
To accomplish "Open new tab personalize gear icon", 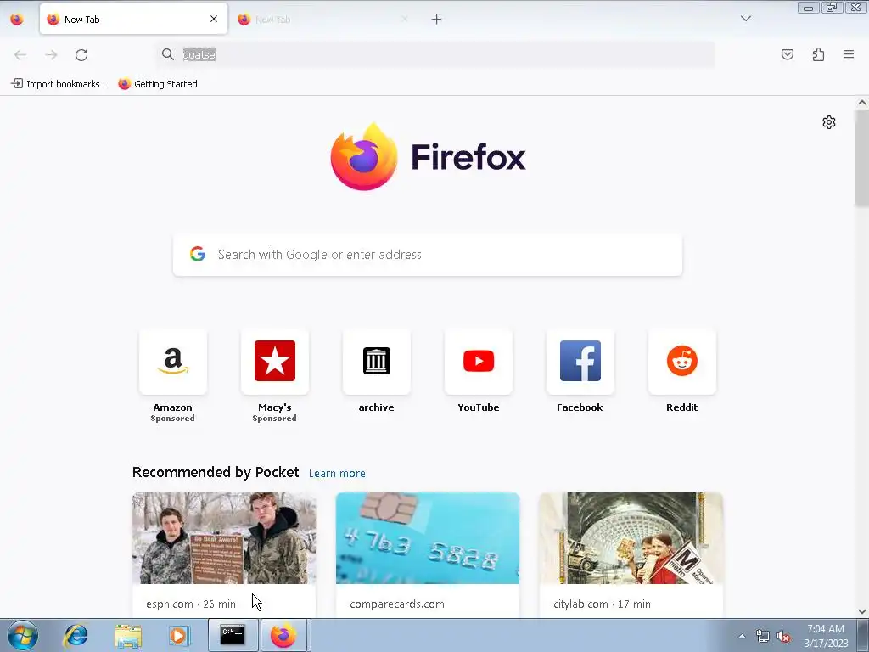I will tap(828, 122).
